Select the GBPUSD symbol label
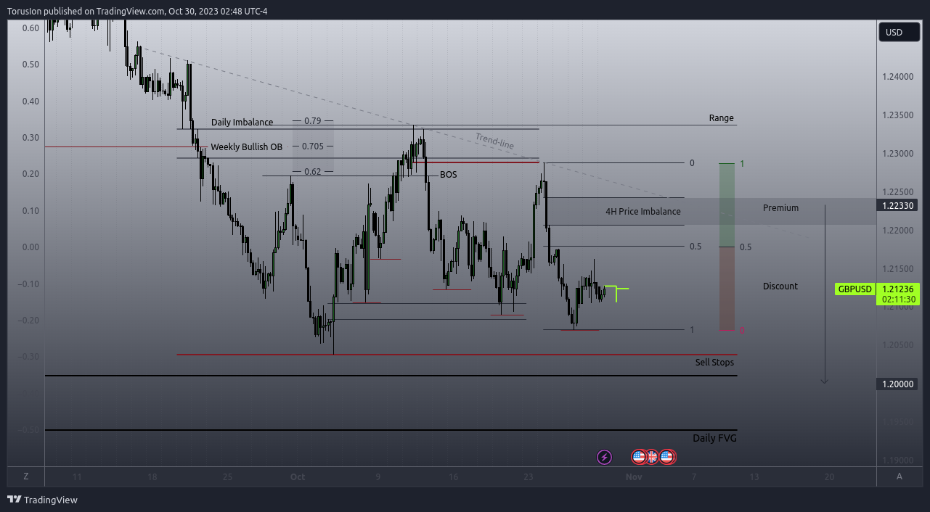Viewport: 930px width, 512px height. pyautogui.click(x=855, y=289)
